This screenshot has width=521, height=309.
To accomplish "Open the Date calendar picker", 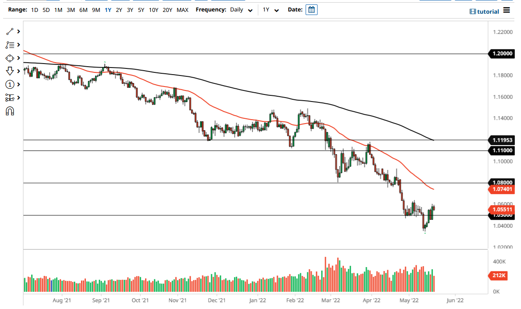I will [311, 9].
